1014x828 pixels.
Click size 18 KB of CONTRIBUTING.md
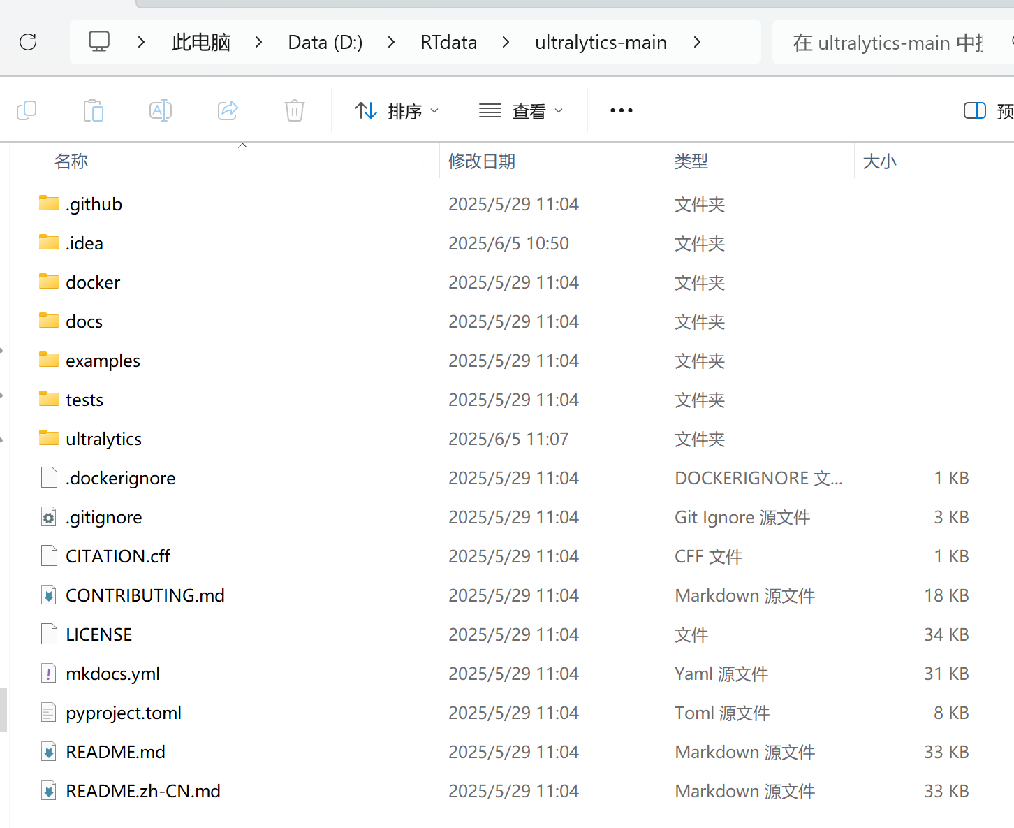click(x=946, y=595)
